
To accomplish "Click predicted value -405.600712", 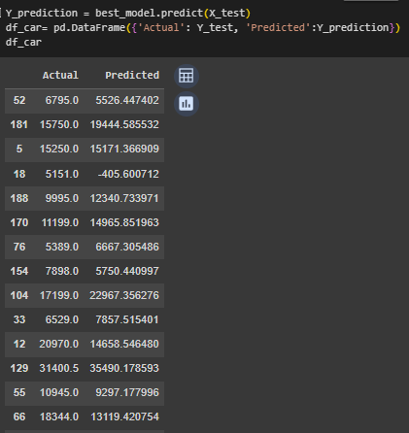I will [128, 174].
